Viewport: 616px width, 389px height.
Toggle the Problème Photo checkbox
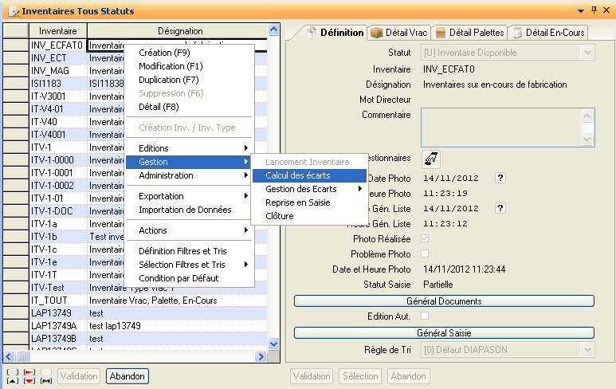(x=425, y=253)
